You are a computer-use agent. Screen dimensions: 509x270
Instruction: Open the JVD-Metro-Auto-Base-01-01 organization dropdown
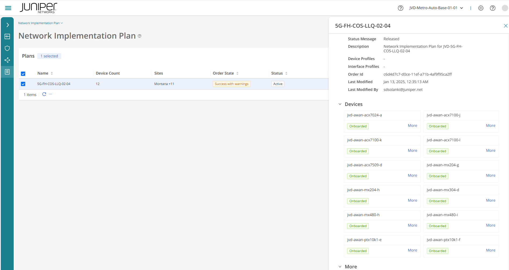[x=436, y=8]
